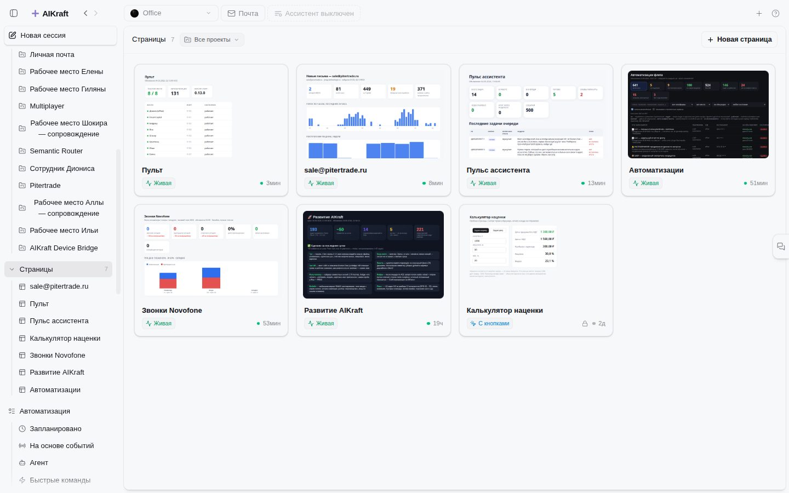Toggle the sidebar panel icon
This screenshot has height=493, width=789.
(x=14, y=13)
